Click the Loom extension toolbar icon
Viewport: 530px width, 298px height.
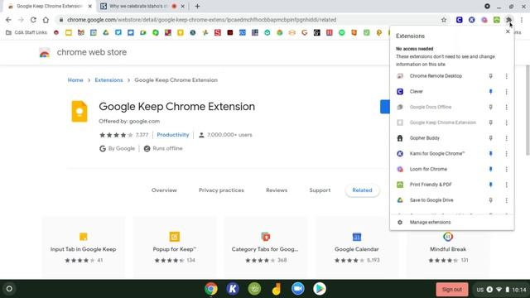pyautogui.click(x=484, y=20)
